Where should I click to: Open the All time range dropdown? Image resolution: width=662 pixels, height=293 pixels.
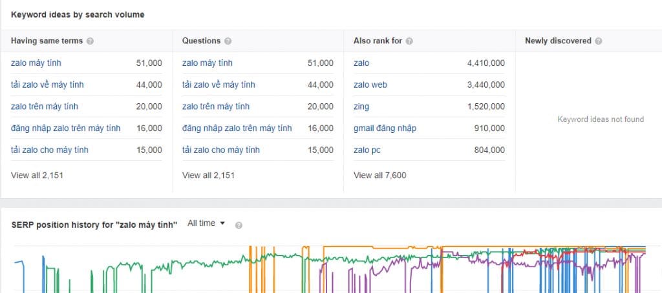206,223
